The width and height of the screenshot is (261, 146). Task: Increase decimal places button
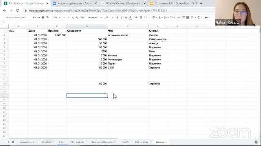(77, 17)
